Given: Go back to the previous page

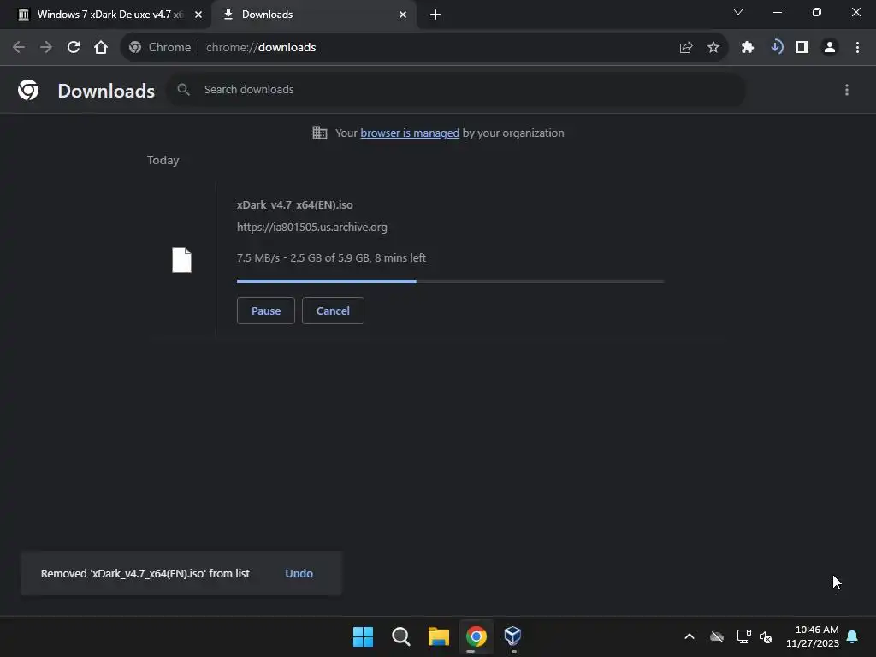Looking at the screenshot, I should tap(19, 48).
